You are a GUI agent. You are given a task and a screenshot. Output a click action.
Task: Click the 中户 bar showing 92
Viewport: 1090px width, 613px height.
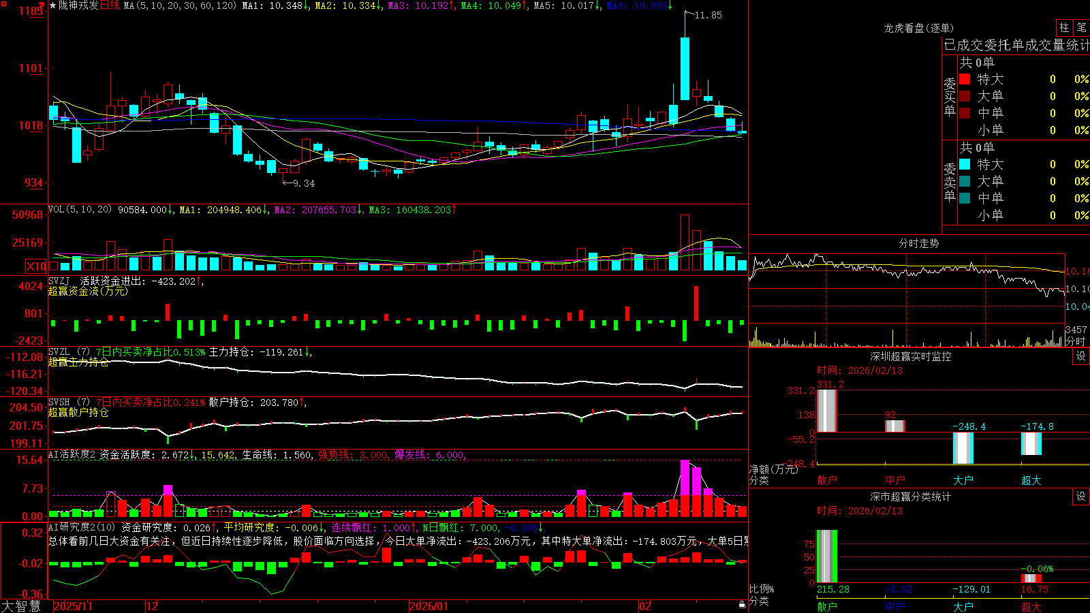click(894, 426)
